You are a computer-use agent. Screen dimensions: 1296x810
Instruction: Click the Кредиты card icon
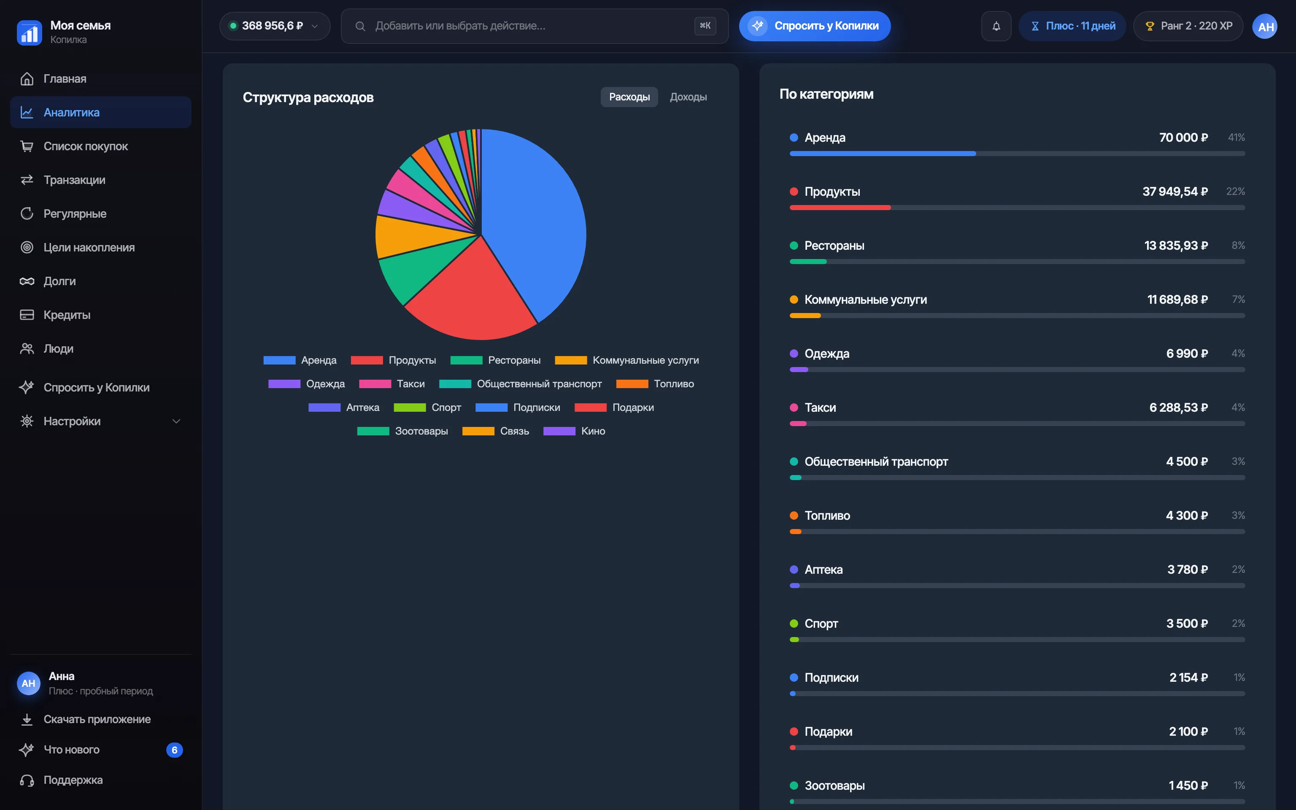[27, 315]
